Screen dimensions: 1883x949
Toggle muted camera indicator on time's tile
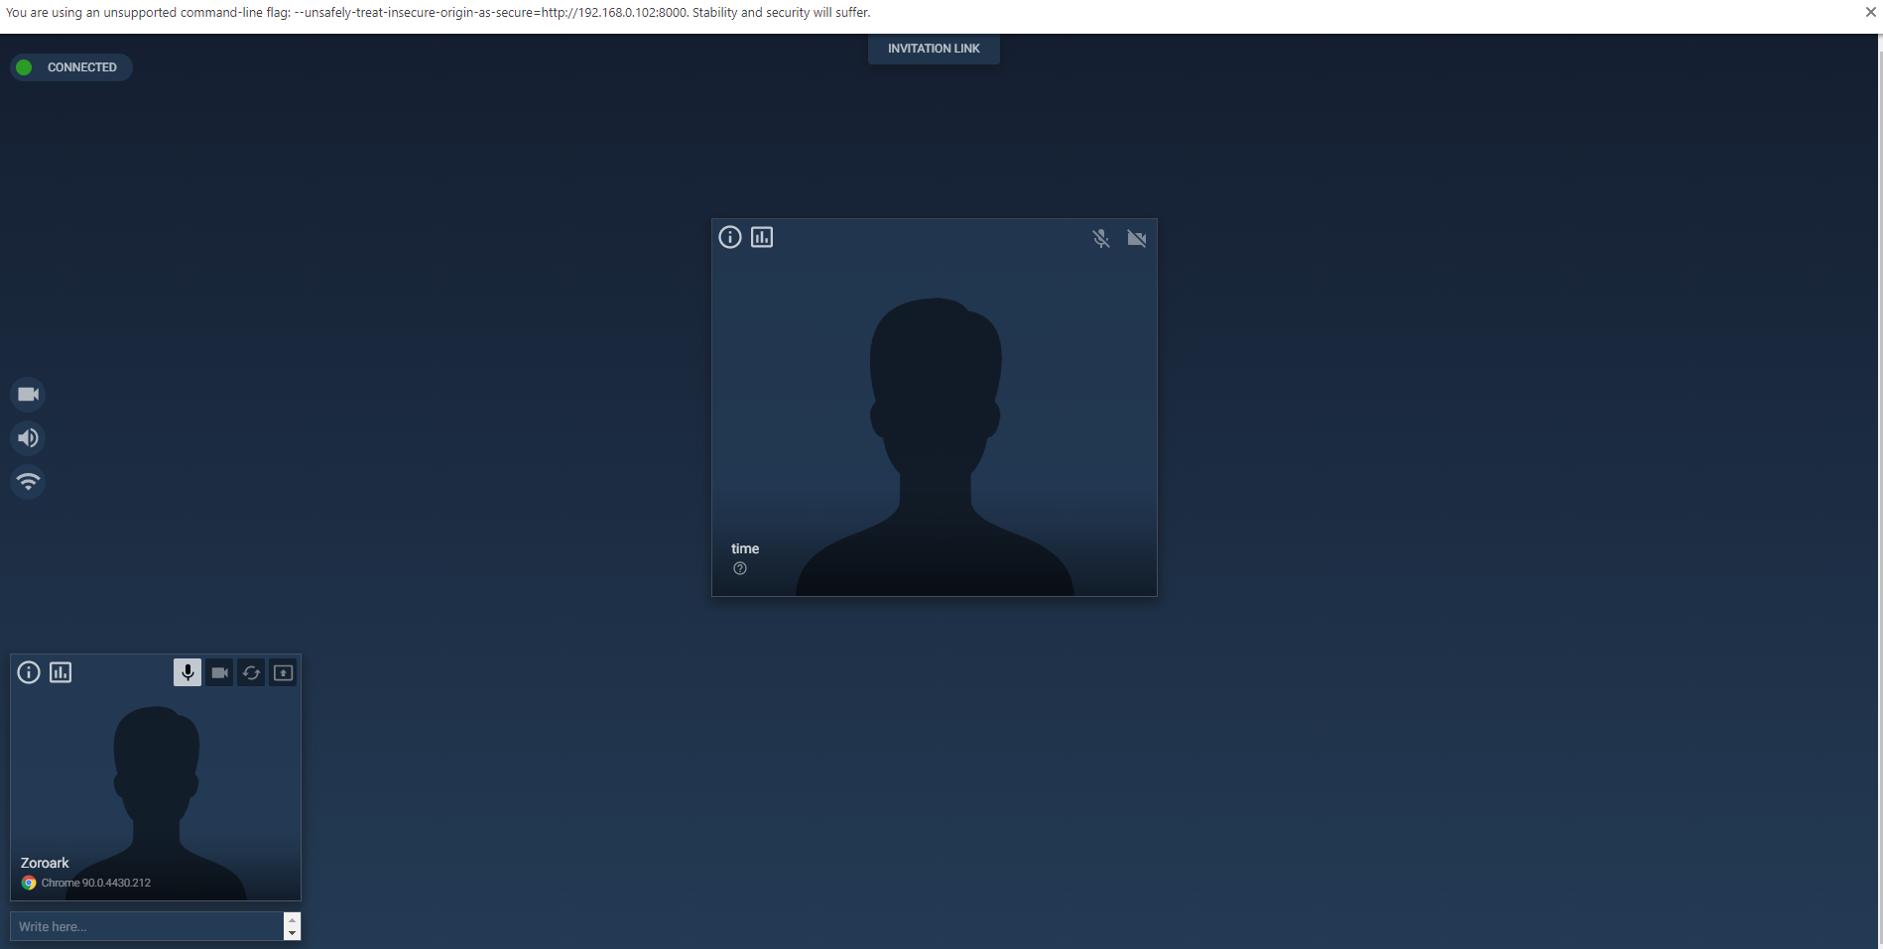[x=1136, y=239]
